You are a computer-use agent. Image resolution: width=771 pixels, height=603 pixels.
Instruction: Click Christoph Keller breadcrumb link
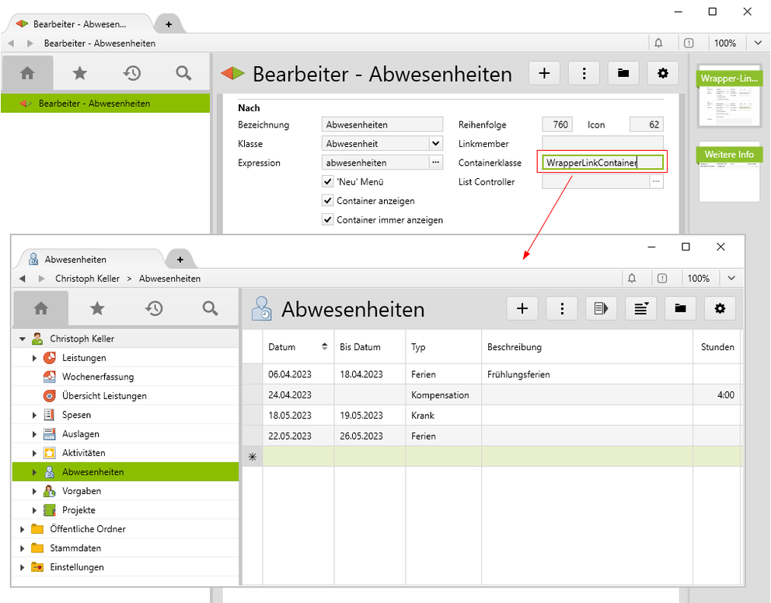(87, 279)
